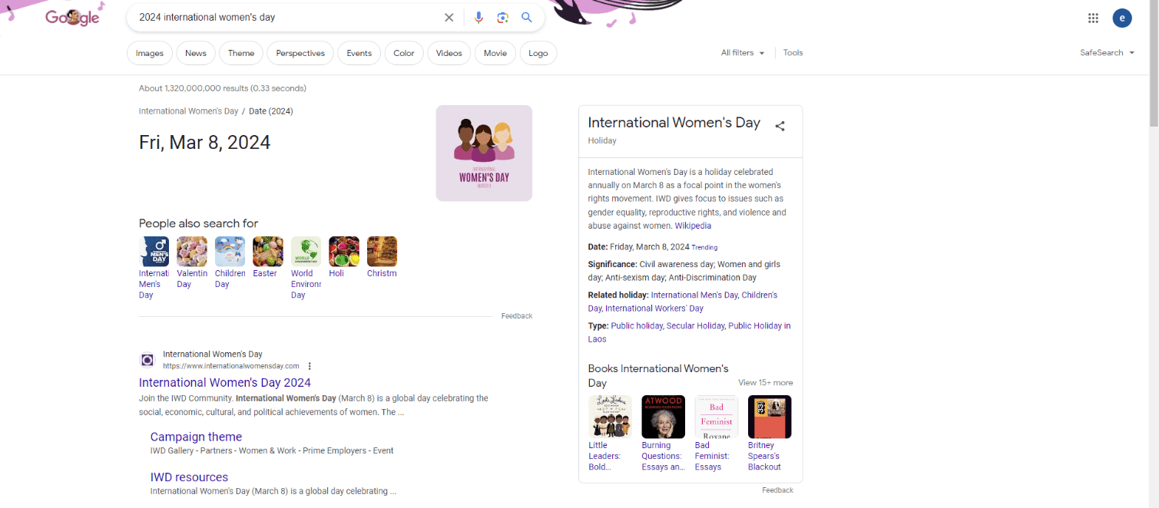Click the Trending label next to date
The image size is (1159, 508).
(704, 247)
